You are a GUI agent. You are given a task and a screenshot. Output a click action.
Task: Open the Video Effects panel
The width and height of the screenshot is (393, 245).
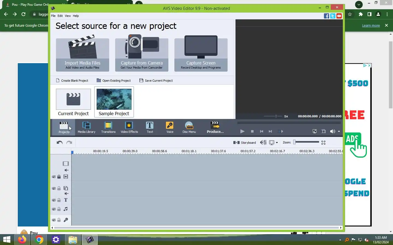tap(129, 127)
